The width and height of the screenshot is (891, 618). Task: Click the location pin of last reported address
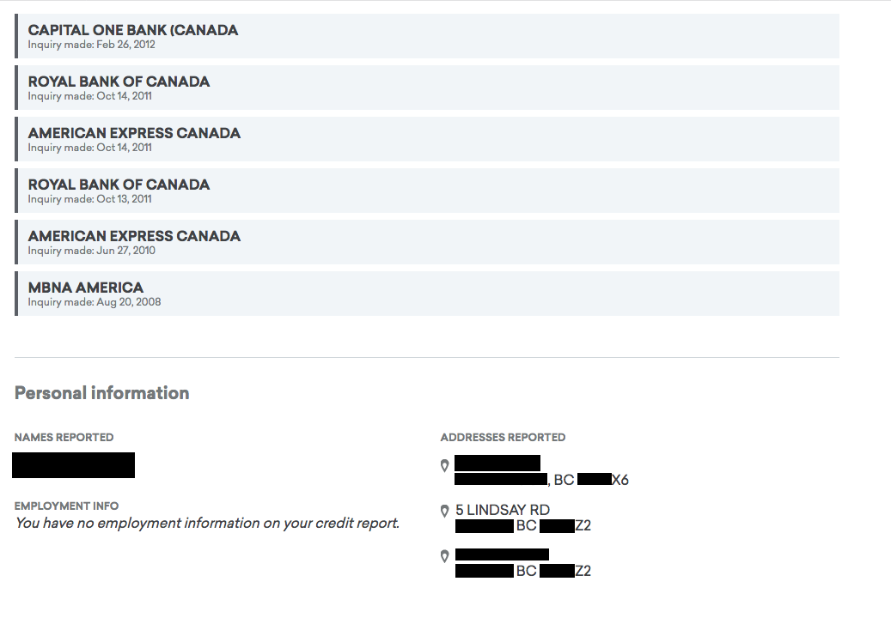tap(444, 556)
